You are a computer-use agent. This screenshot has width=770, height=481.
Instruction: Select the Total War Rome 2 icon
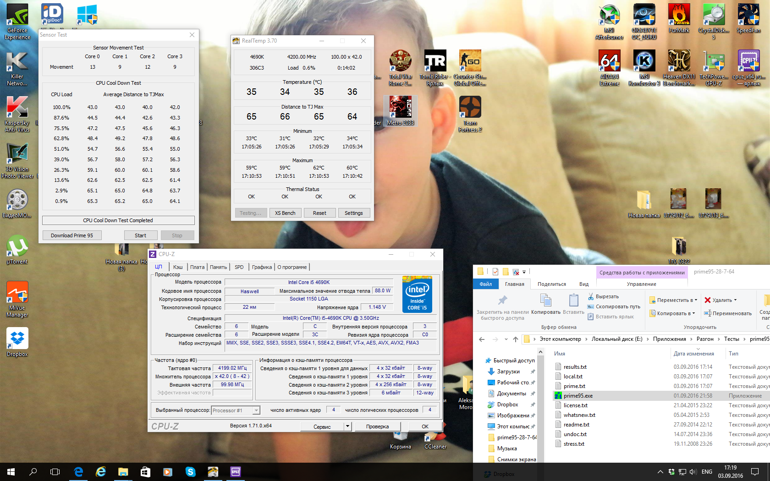(400, 68)
